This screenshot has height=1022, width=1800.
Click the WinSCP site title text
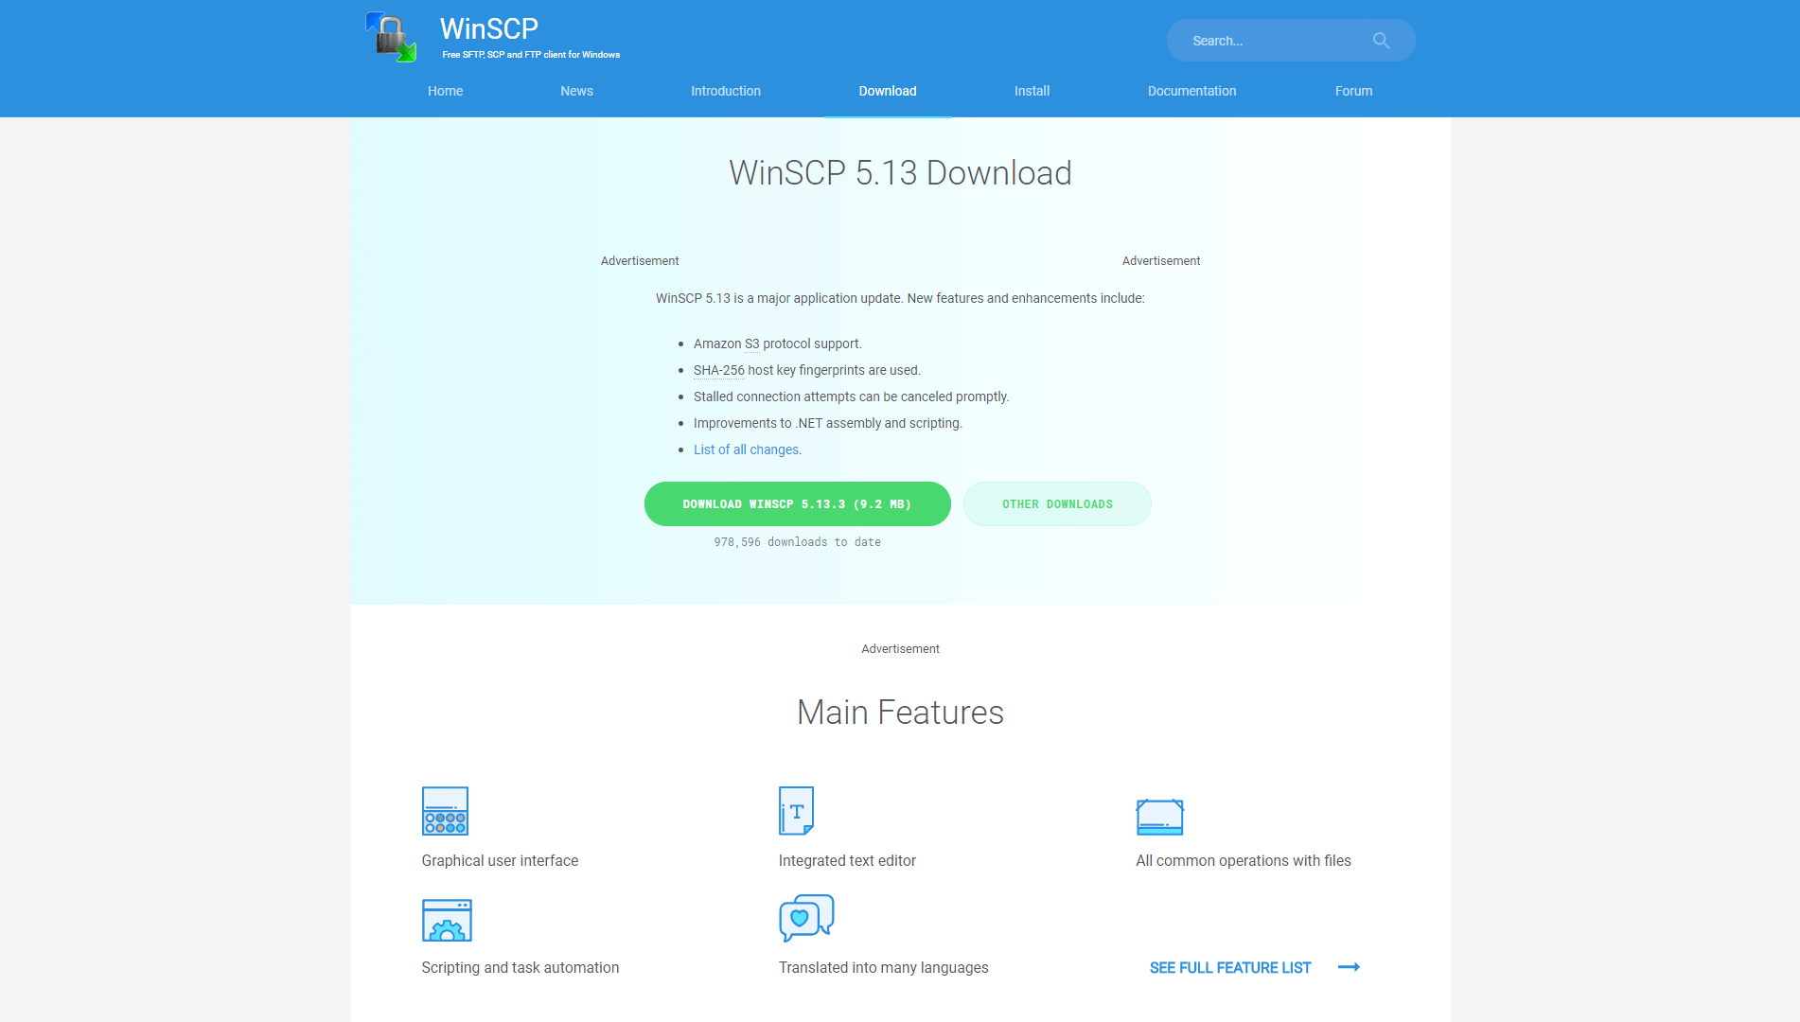coord(489,28)
